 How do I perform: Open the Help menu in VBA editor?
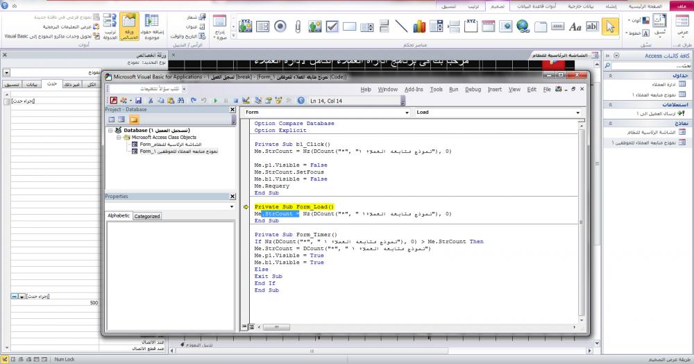coord(366,90)
